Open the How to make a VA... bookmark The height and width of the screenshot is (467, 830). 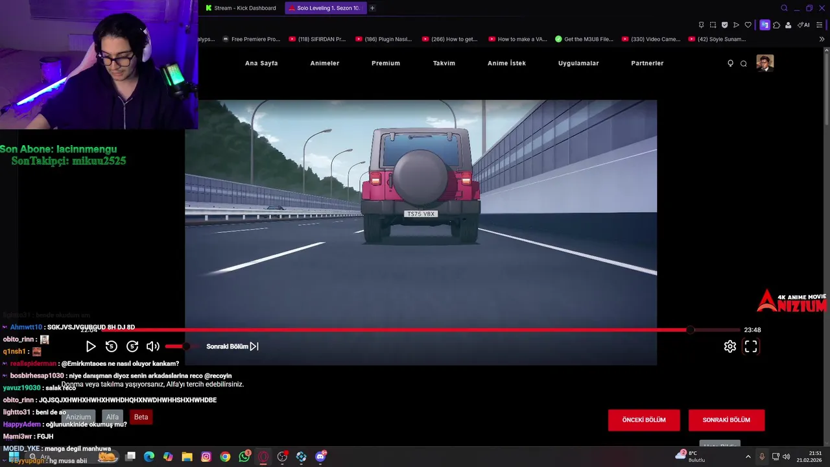point(517,39)
